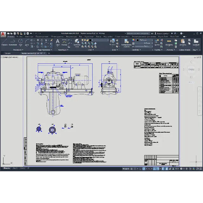
Task: Select the Dimension (Размер) tool
Action: pyautogui.click(x=64, y=43)
